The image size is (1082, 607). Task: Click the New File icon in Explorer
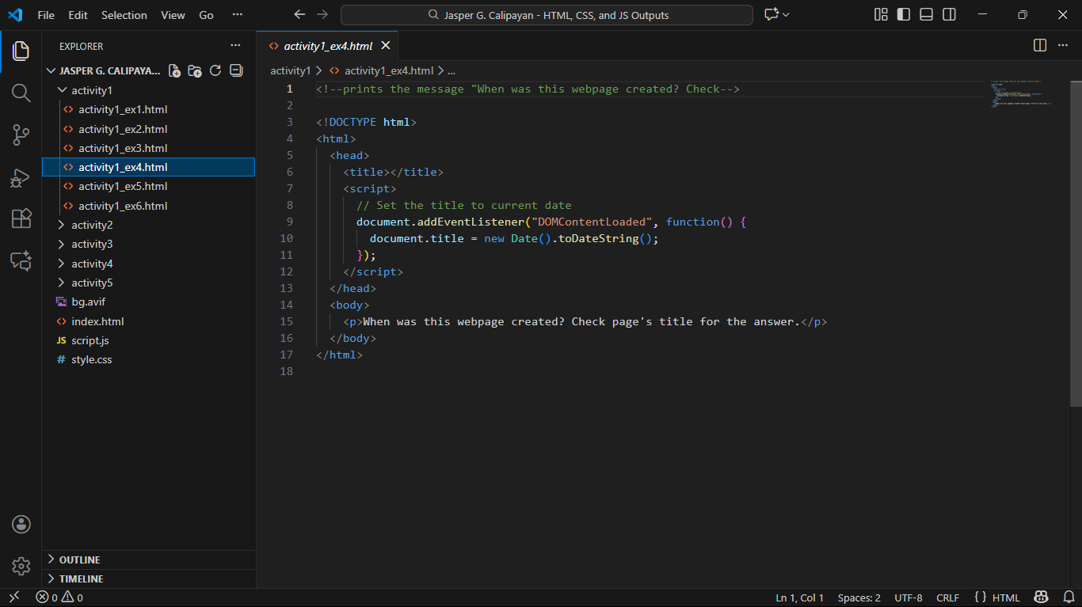[x=174, y=70]
